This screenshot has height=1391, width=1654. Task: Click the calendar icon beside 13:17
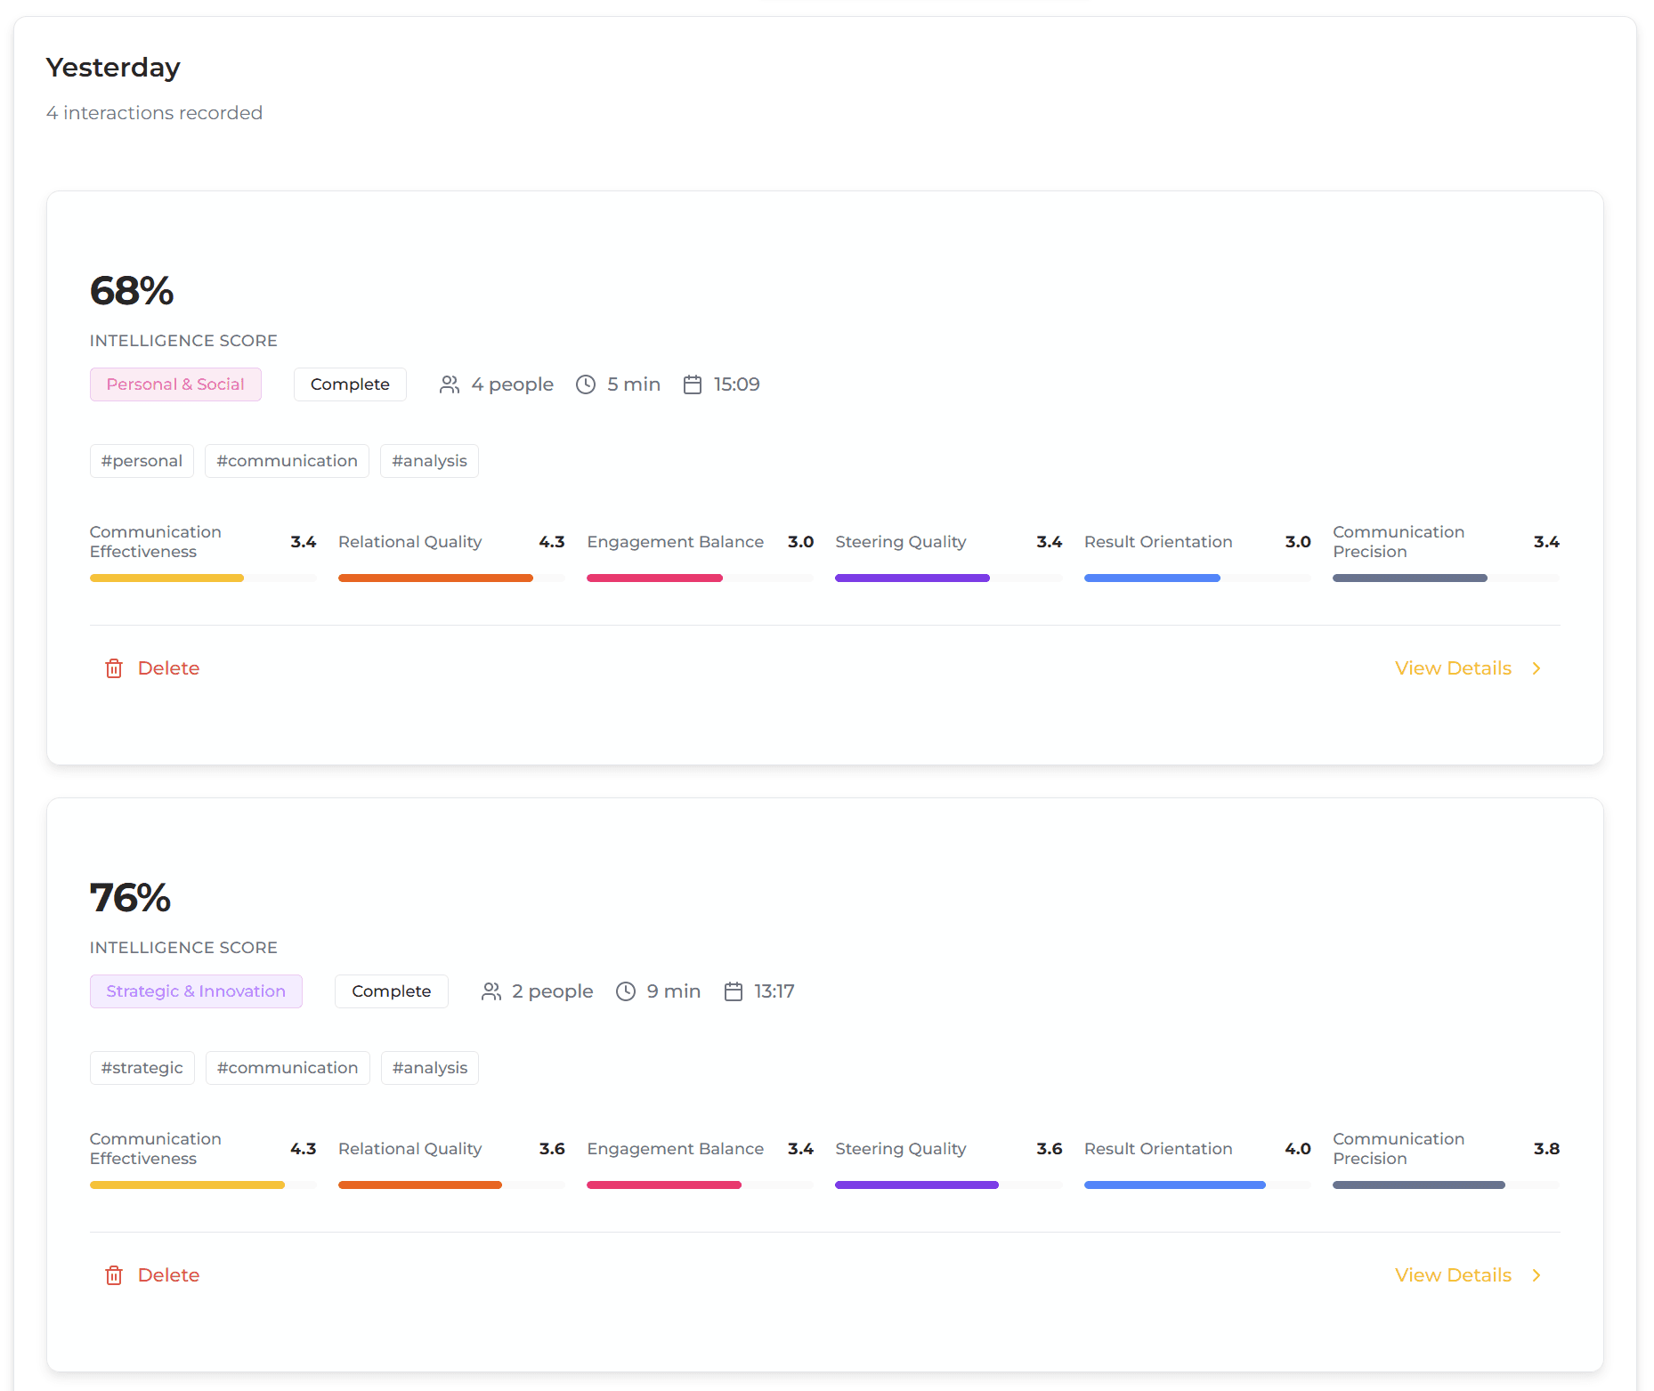tap(734, 991)
